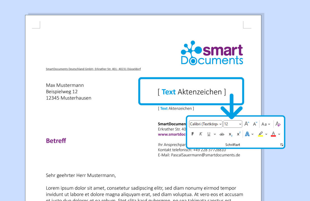Toggle strikethrough formatting

222,134
